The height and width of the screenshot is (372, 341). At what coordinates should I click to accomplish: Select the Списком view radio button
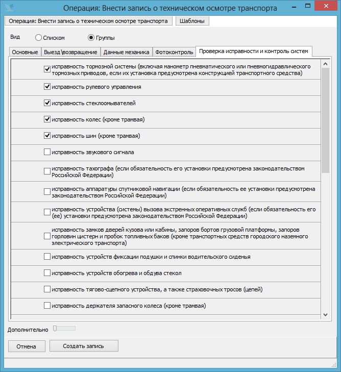[38, 38]
